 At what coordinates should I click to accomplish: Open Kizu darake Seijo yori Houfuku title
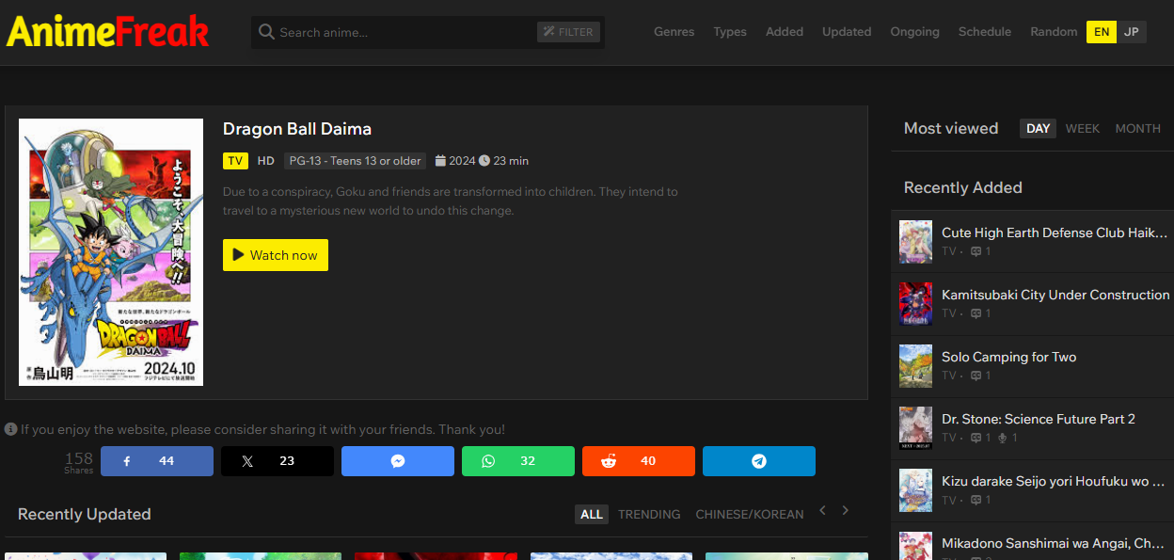point(1055,481)
